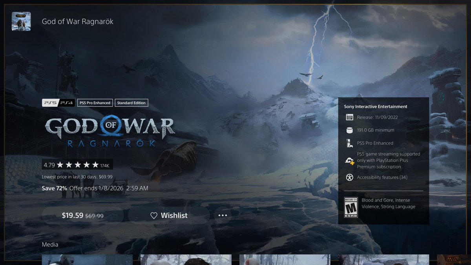
Task: Open Accessibility features (34)
Action: tap(382, 177)
